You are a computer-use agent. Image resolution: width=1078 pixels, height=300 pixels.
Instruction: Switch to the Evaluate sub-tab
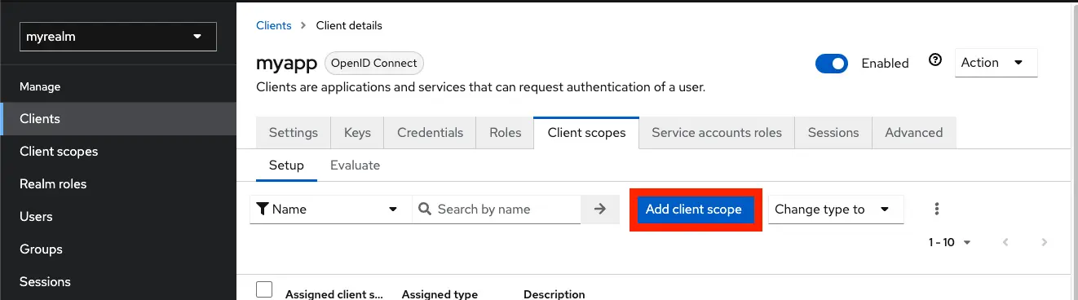[355, 165]
